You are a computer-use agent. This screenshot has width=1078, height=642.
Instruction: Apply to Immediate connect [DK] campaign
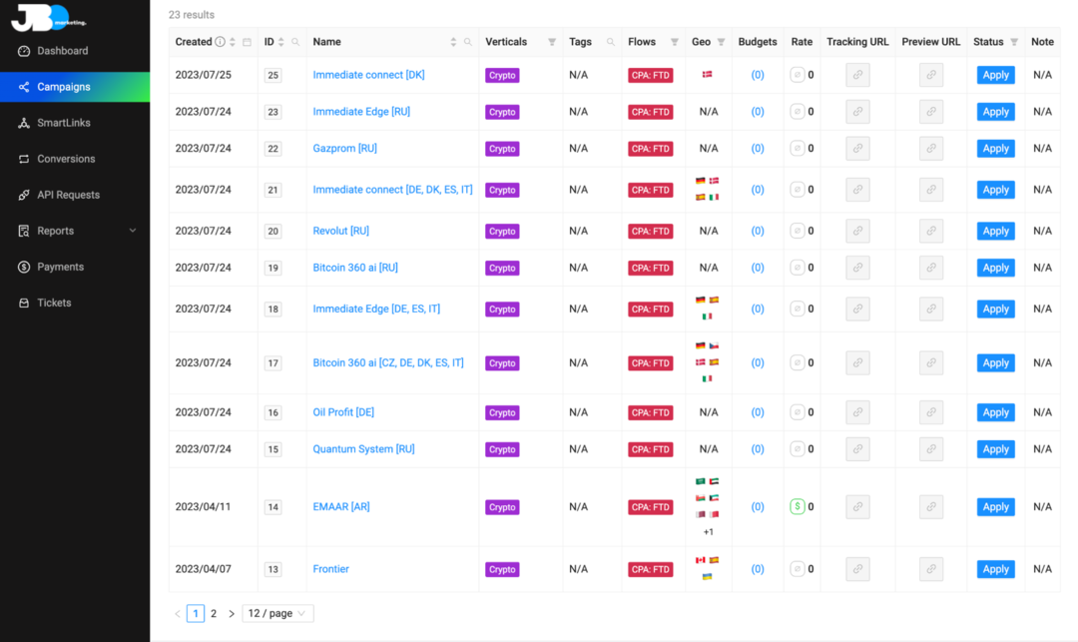point(995,75)
